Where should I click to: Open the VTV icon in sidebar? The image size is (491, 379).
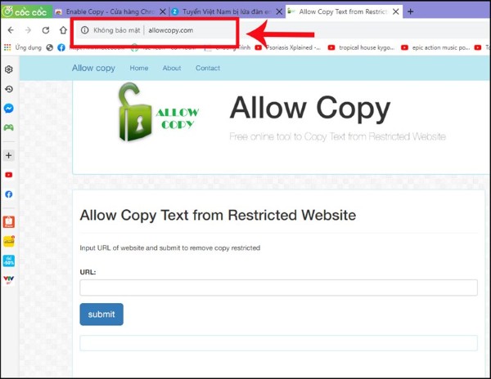pyautogui.click(x=9, y=279)
